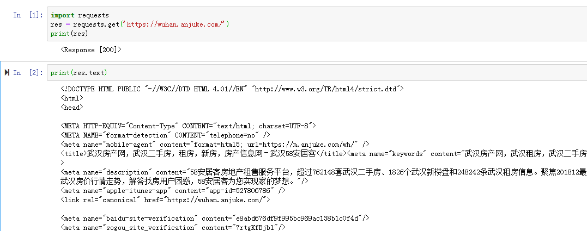Click the '<title>武汉房产网' output line
The image size is (587, 231).
pyautogui.click(x=323, y=153)
